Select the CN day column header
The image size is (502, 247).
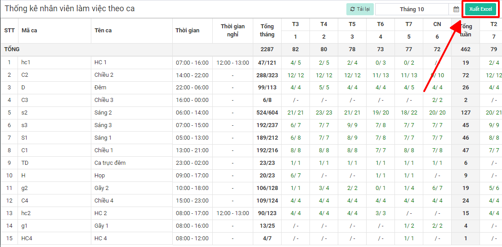[437, 24]
